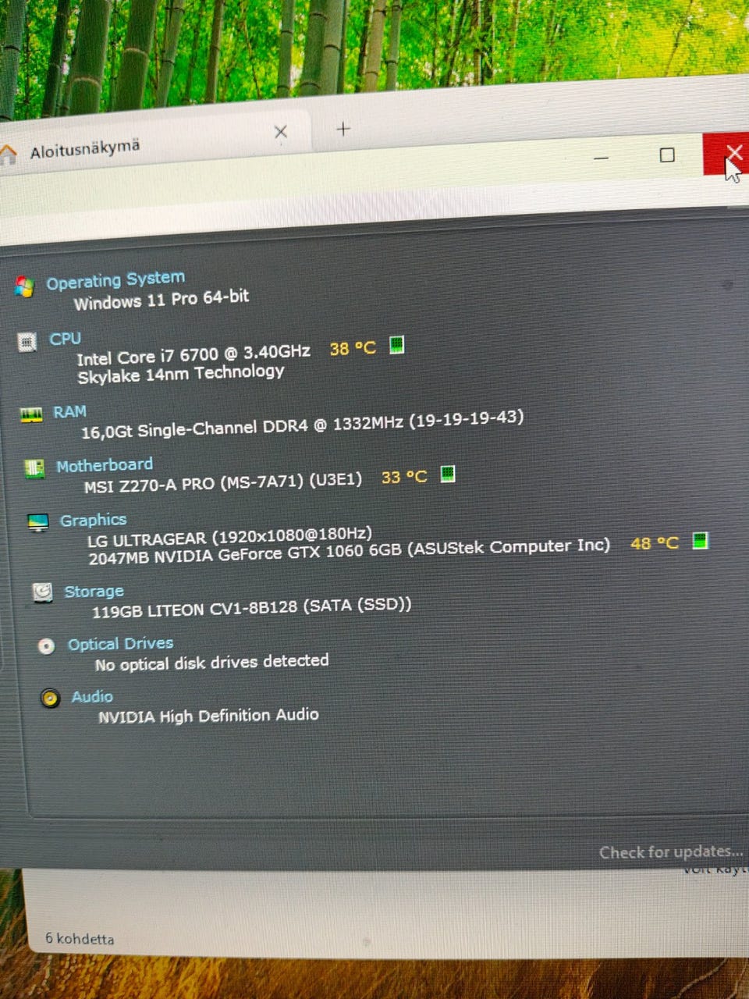This screenshot has width=749, height=999.
Task: Open the CPU section link
Action: (65, 339)
